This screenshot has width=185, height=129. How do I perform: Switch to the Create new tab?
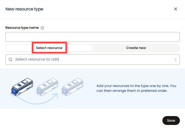pyautogui.click(x=136, y=48)
